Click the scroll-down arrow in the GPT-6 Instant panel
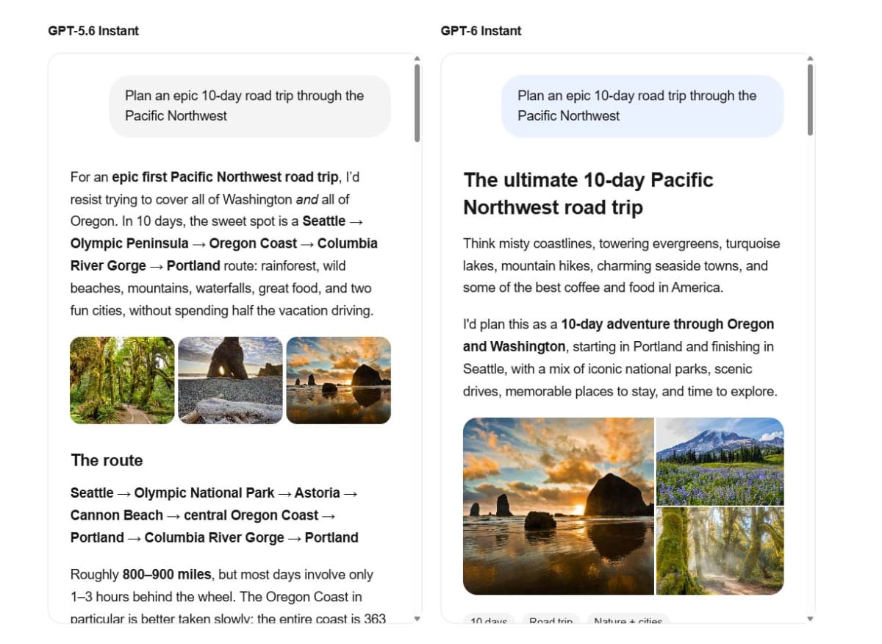The width and height of the screenshot is (882, 644). [x=810, y=619]
